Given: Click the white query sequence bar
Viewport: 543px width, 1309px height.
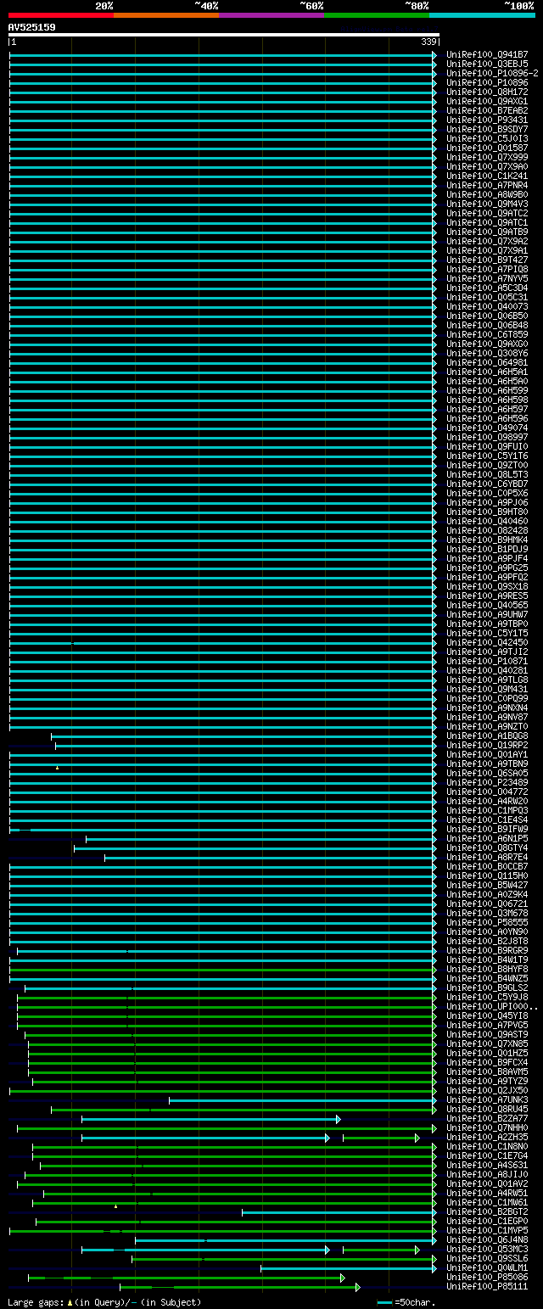Looking at the screenshot, I should pos(224,36).
